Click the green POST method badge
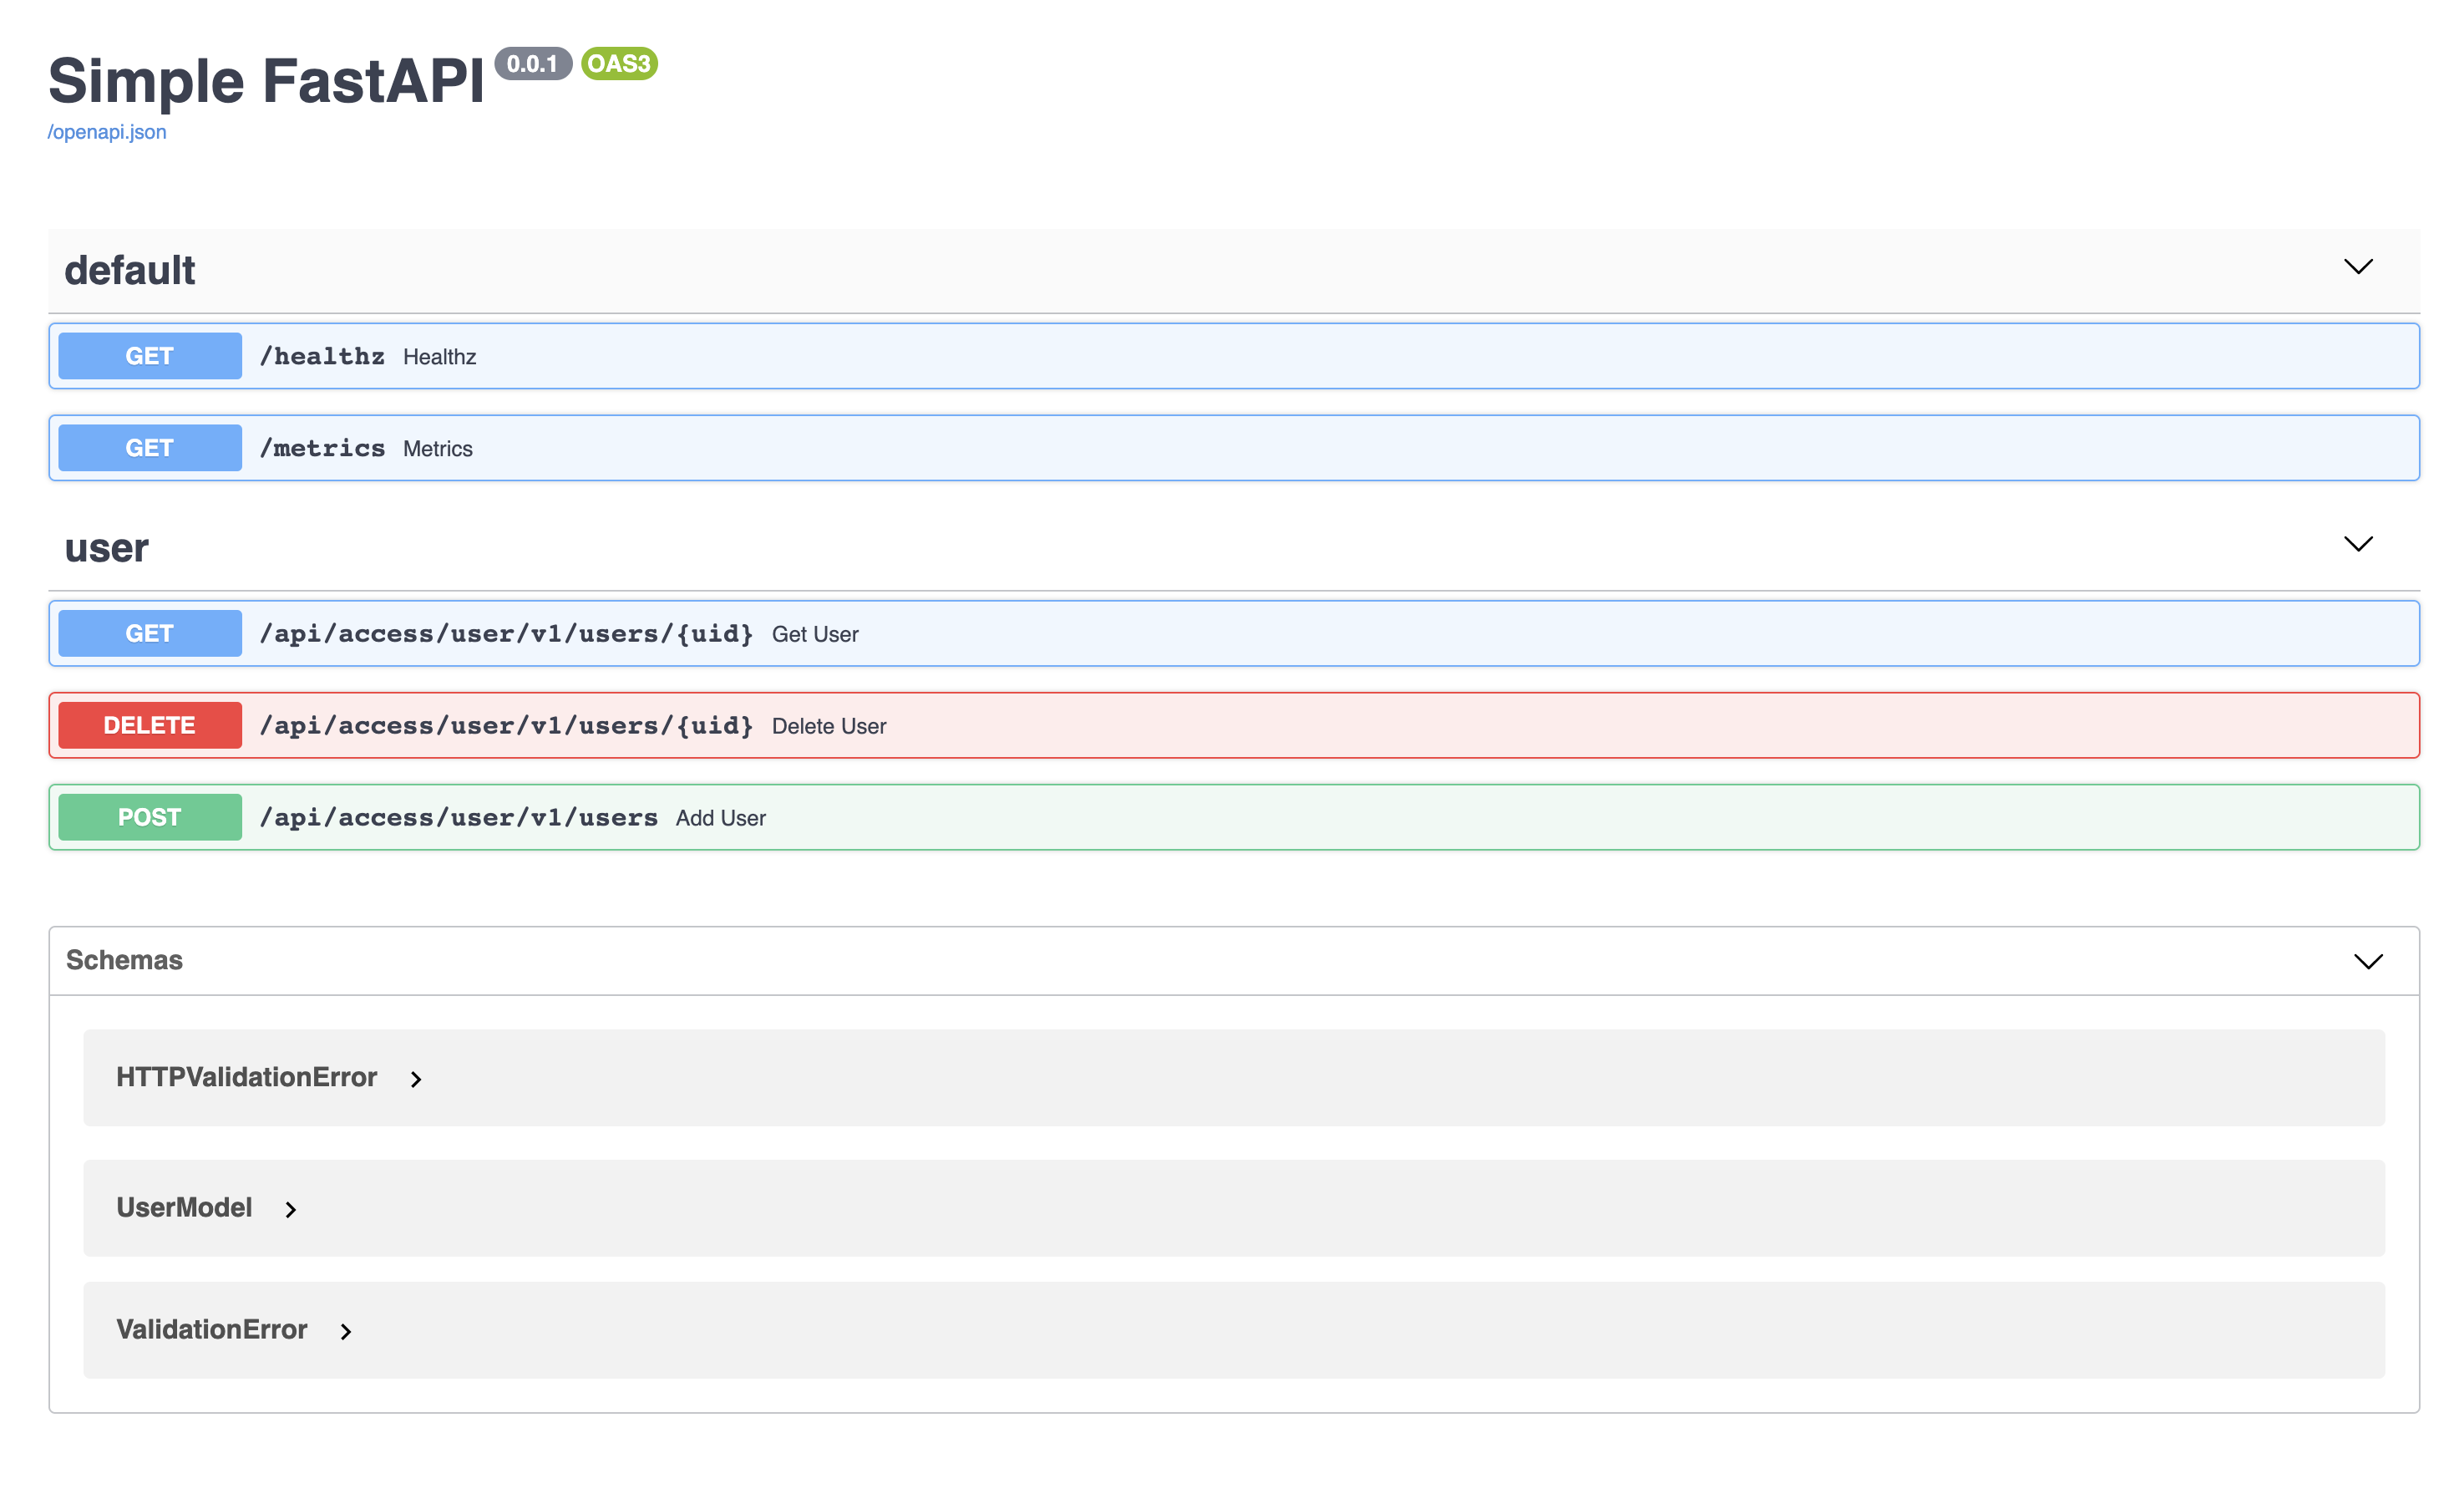Screen dimensions: 2464x1494 (x=150, y=817)
